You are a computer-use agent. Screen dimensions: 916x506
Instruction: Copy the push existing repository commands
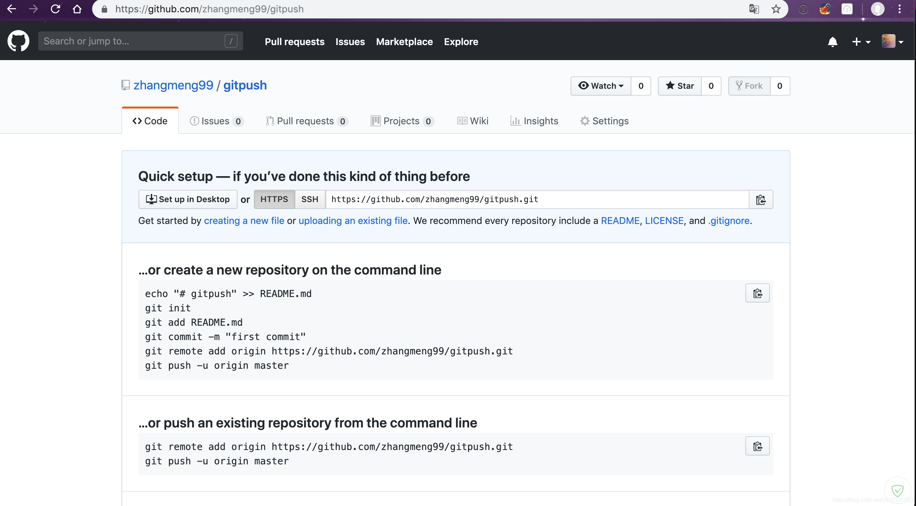[757, 446]
